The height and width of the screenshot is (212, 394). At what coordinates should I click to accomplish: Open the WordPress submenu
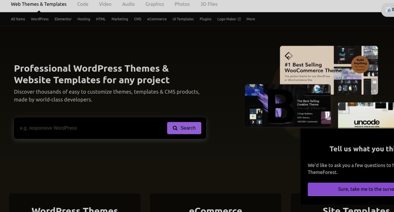pos(40,19)
